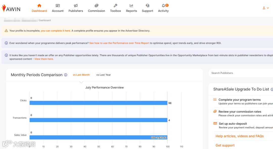This screenshot has height=149, width=273.
Task: Click the 'Monthly Periods Comparison' heading
Action: (37, 75)
